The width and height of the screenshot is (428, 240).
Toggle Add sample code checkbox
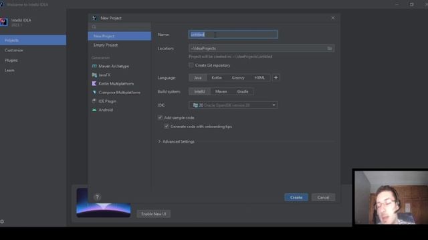click(x=160, y=117)
